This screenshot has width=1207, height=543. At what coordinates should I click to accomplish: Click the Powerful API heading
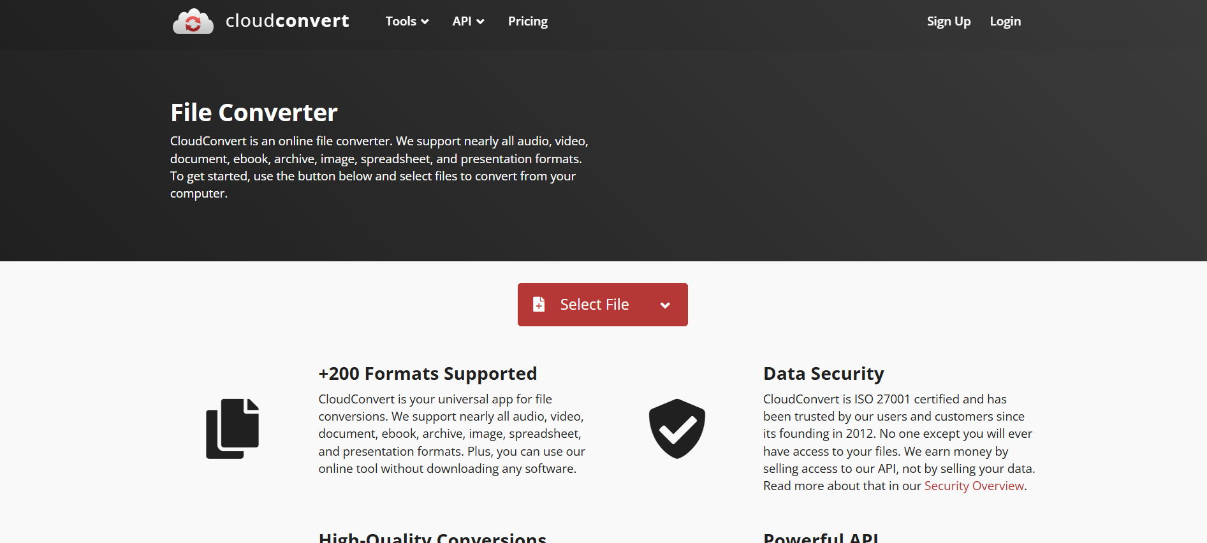821,537
